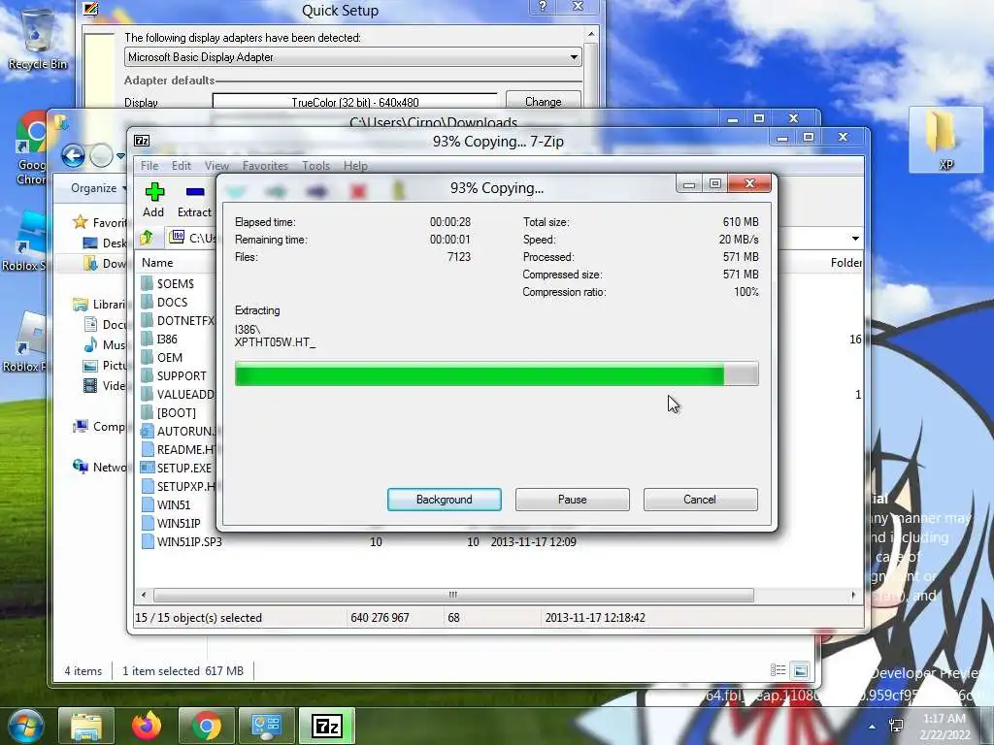Open the Help menu in 7-Zip
Image resolution: width=994 pixels, height=745 pixels.
[x=355, y=165]
